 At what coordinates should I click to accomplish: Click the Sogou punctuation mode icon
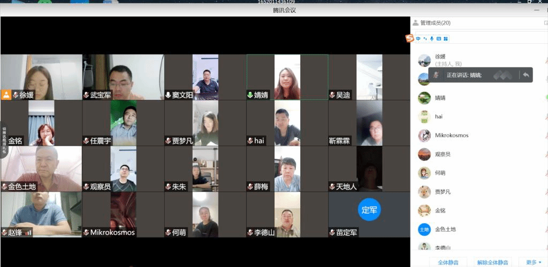click(425, 38)
